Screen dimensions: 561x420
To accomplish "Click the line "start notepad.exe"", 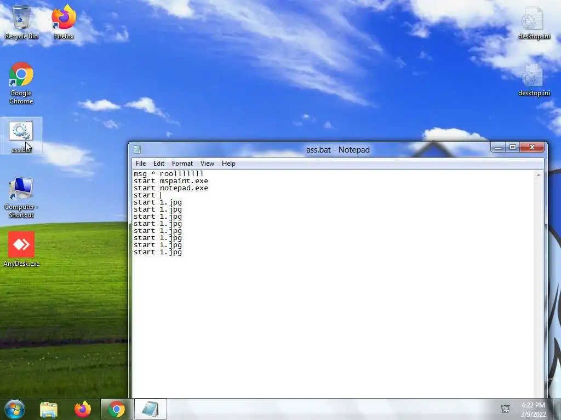I will pyautogui.click(x=171, y=188).
